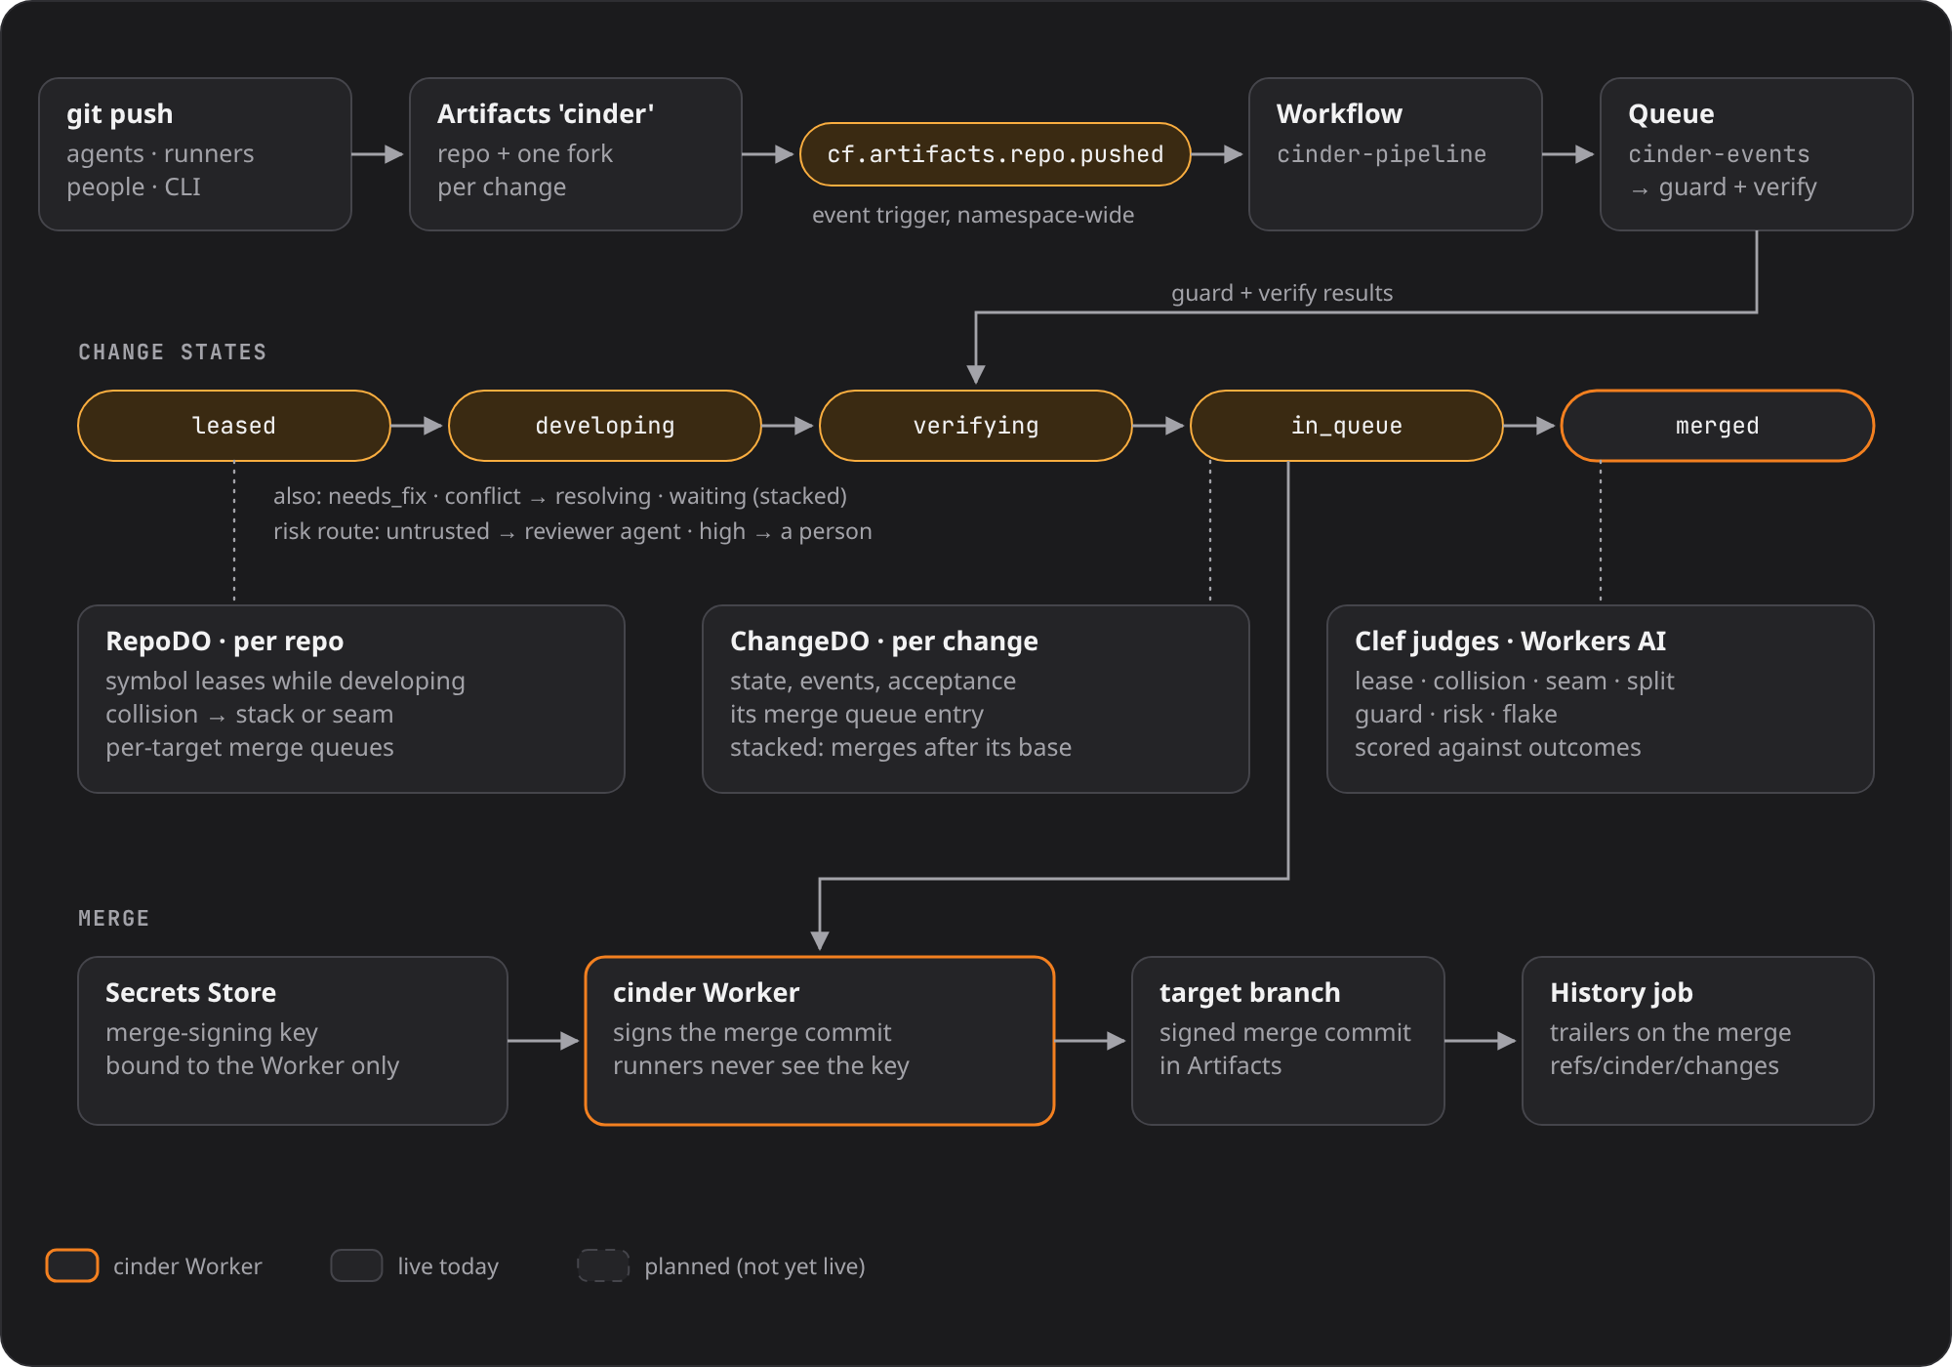Click 'repo + one fork' text
Image resolution: width=1952 pixels, height=1367 pixels.
click(525, 154)
